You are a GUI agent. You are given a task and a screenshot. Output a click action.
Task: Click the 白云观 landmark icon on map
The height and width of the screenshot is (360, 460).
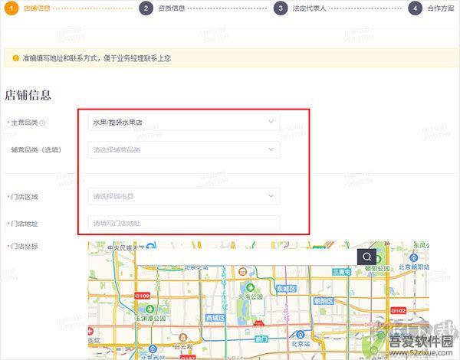click(x=183, y=337)
